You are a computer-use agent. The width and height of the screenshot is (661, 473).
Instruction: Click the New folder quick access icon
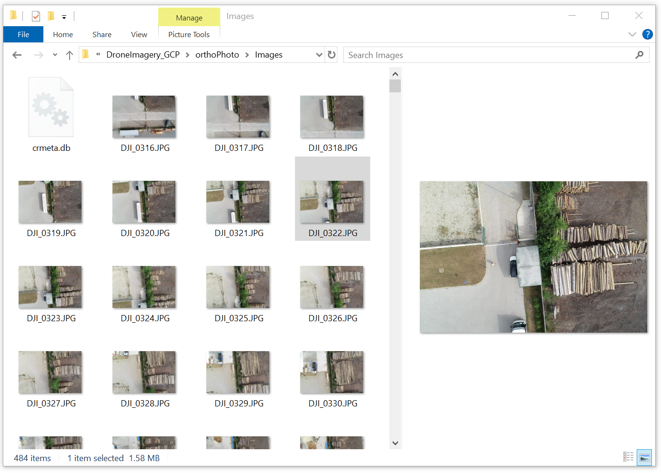point(51,16)
